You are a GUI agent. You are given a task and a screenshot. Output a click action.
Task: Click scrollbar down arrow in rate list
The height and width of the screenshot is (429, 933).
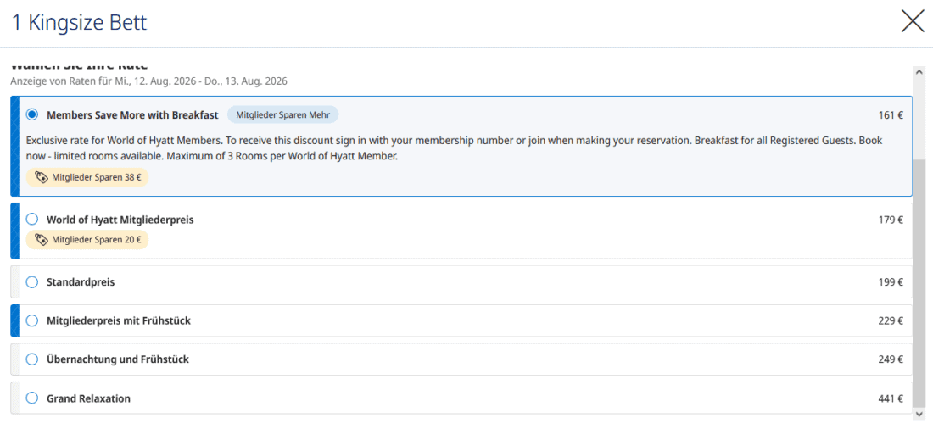pyautogui.click(x=919, y=413)
